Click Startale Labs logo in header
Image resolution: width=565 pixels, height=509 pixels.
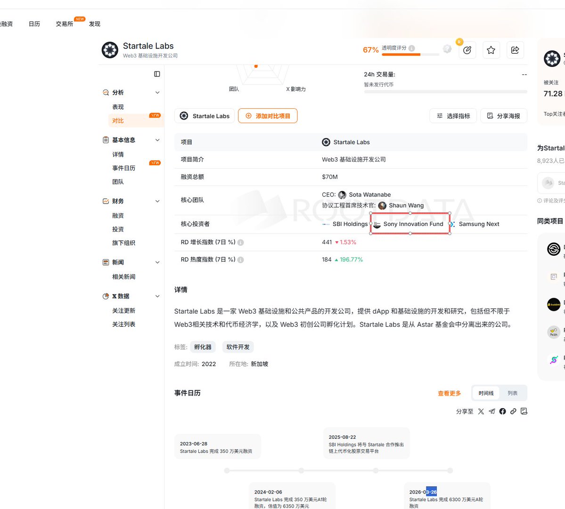(x=110, y=50)
